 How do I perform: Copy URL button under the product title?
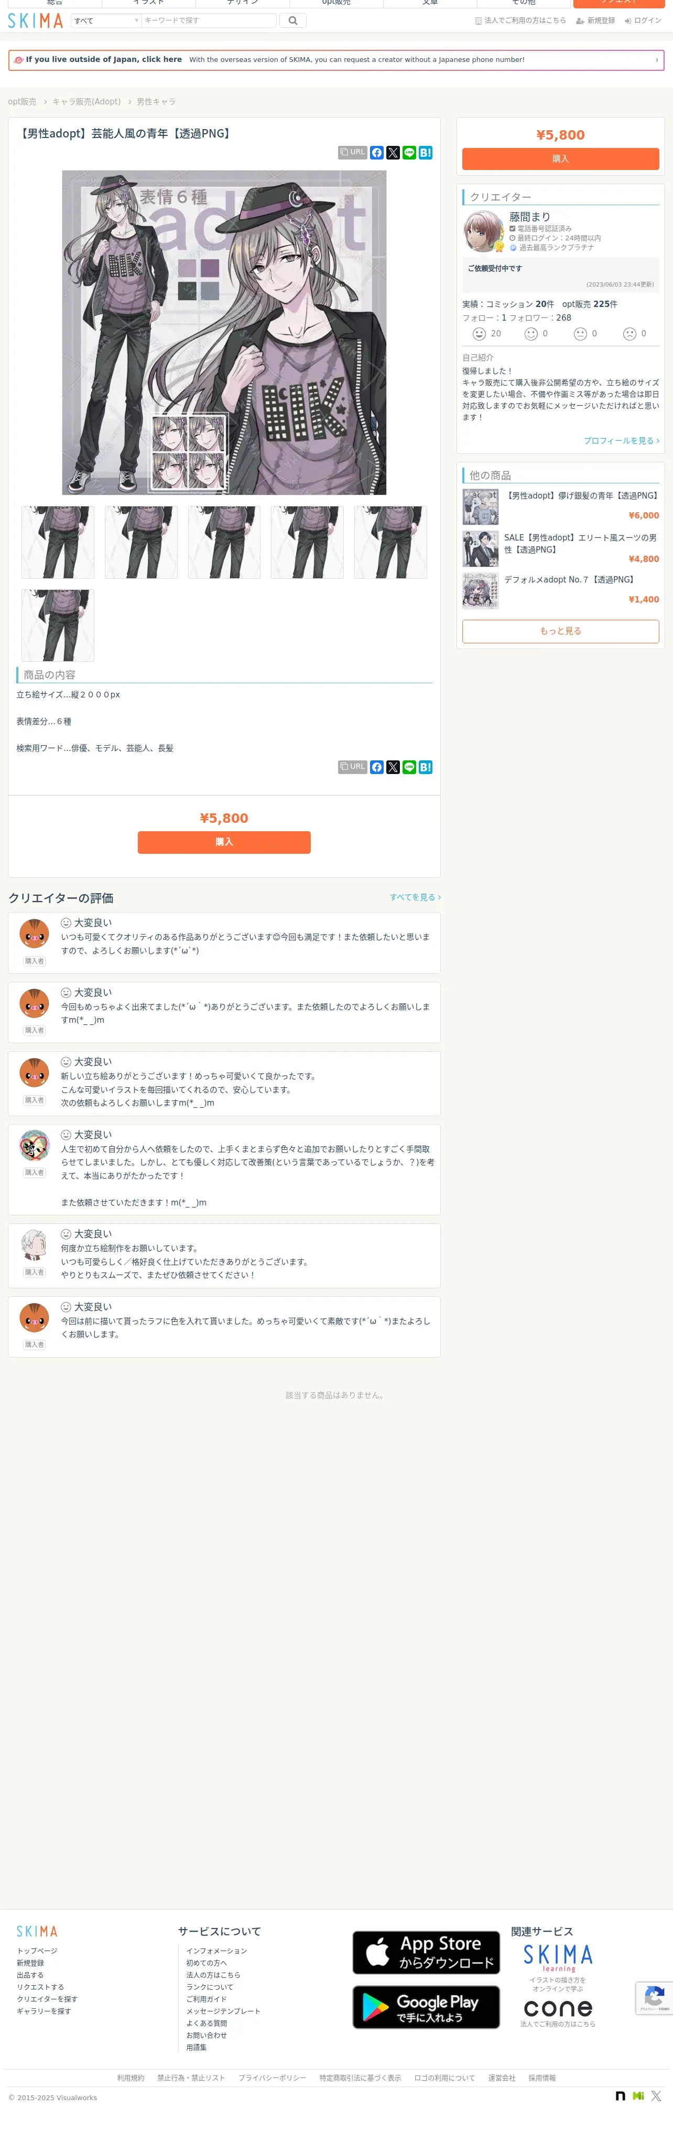coord(353,153)
